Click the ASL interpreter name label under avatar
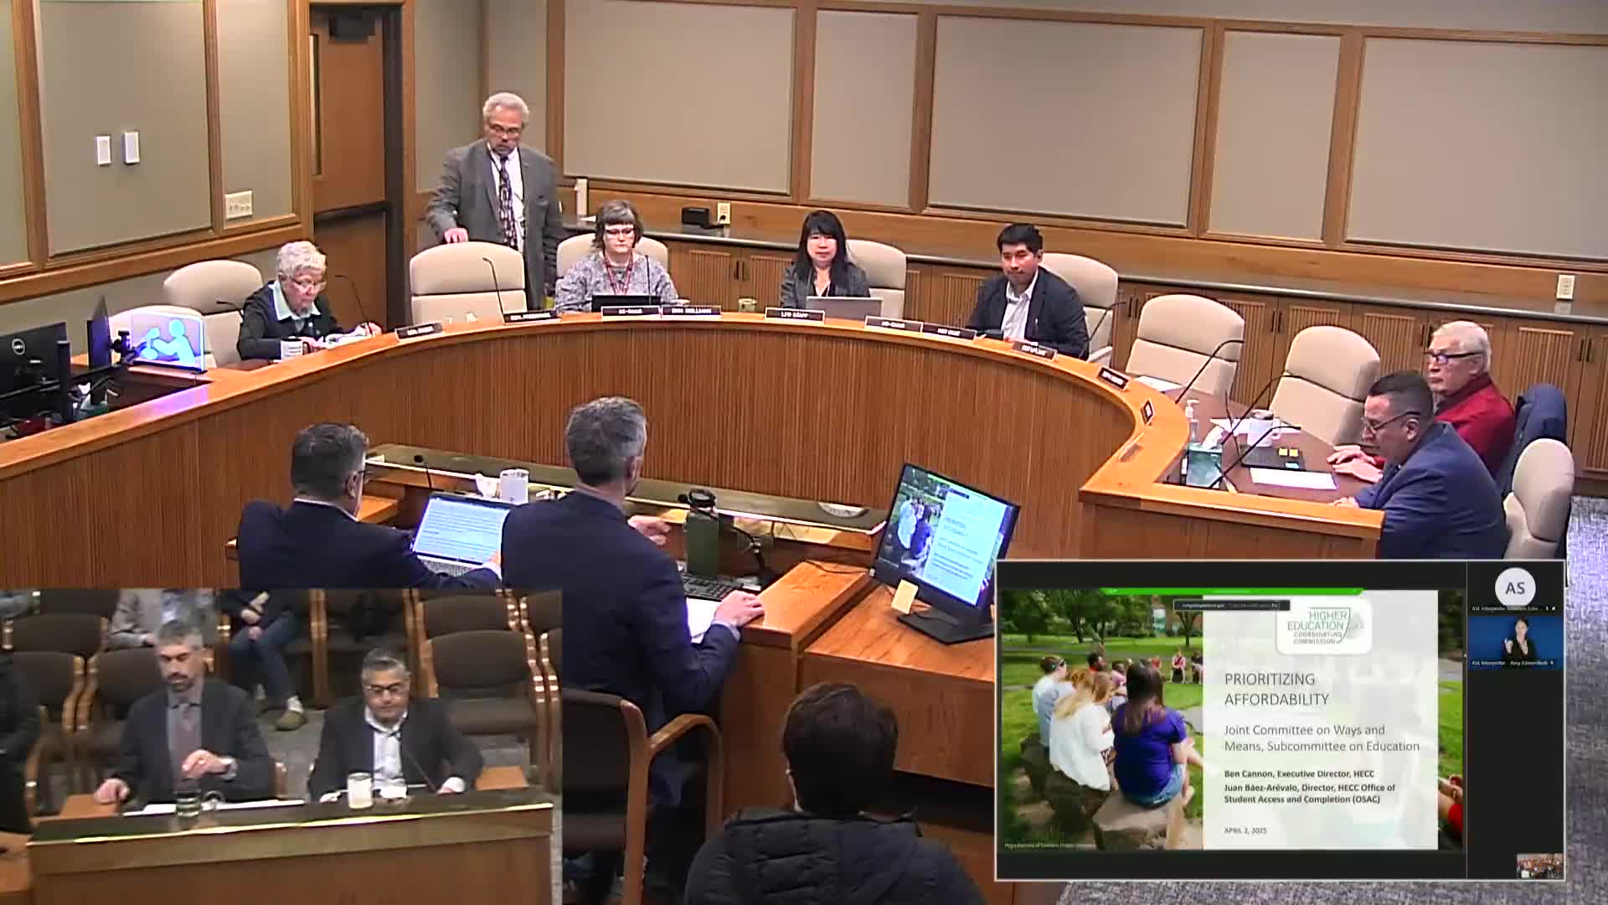The height and width of the screenshot is (905, 1608). [x=1504, y=608]
